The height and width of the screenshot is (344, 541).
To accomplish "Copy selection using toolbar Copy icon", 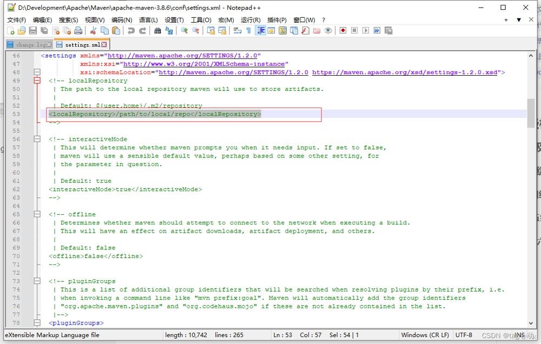I will click(x=104, y=31).
